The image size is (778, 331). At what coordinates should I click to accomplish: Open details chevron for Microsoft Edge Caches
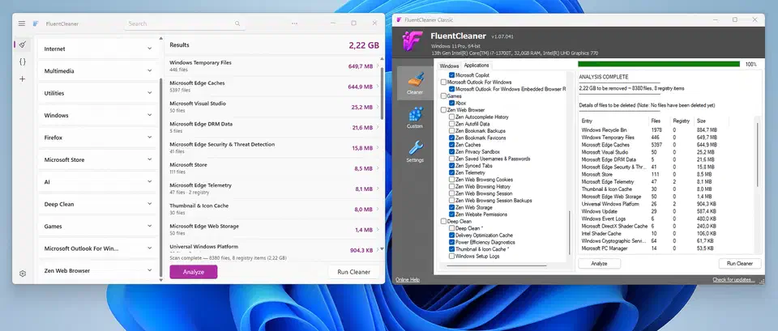tap(378, 87)
